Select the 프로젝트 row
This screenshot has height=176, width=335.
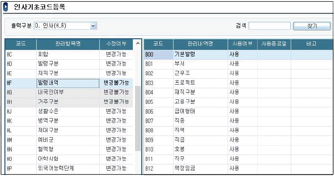[x=238, y=83]
